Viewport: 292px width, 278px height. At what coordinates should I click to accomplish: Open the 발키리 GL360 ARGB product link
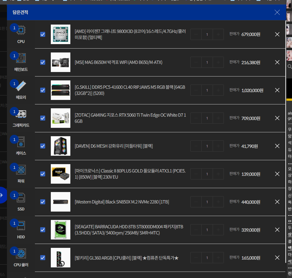pos(126,258)
